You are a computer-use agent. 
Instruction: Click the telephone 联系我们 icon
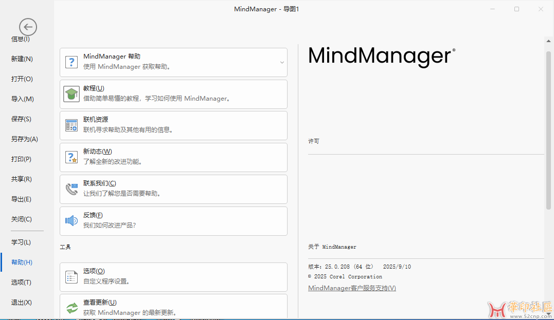(72, 189)
